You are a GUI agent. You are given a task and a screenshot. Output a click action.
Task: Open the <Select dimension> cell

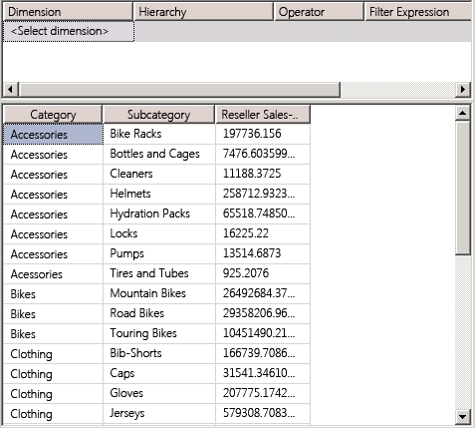pos(69,31)
